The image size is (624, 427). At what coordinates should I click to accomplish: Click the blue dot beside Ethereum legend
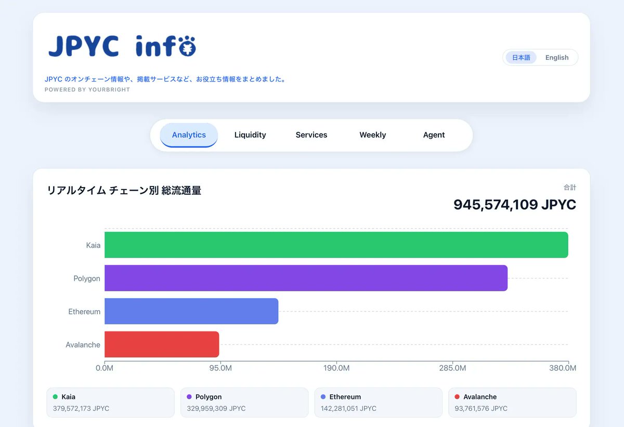click(323, 397)
